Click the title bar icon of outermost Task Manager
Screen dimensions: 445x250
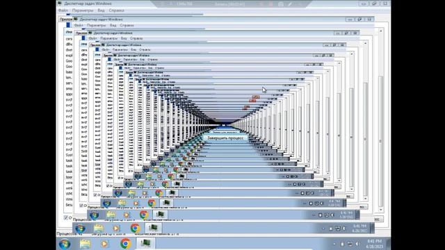pos(60,3)
